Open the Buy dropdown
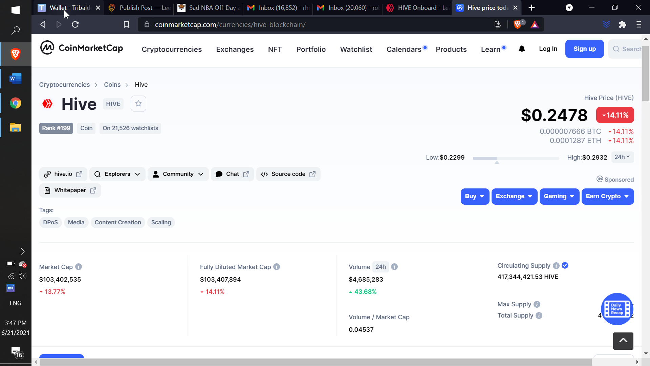The width and height of the screenshot is (650, 366). pos(475,197)
